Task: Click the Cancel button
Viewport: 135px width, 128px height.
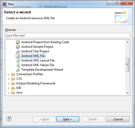Action: (118, 119)
